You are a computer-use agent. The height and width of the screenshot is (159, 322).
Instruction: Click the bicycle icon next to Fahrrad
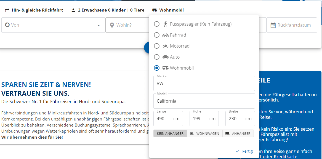coord(166,35)
